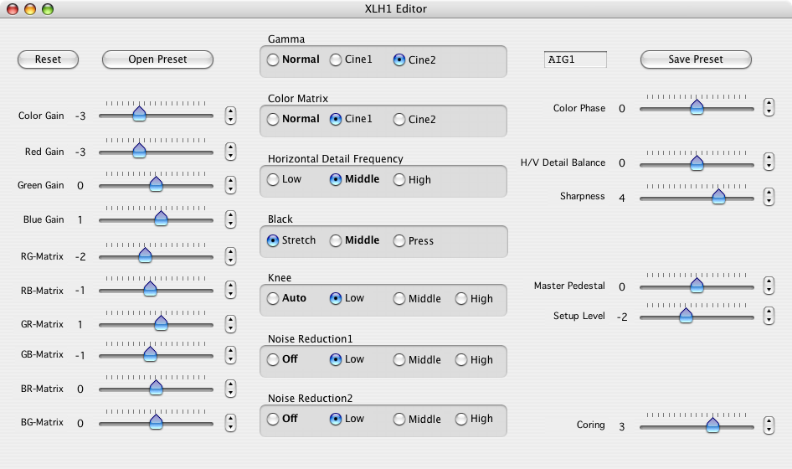Screen dimensions: 792x469
Task: Click the Green Gain stepper
Action: pos(230,185)
